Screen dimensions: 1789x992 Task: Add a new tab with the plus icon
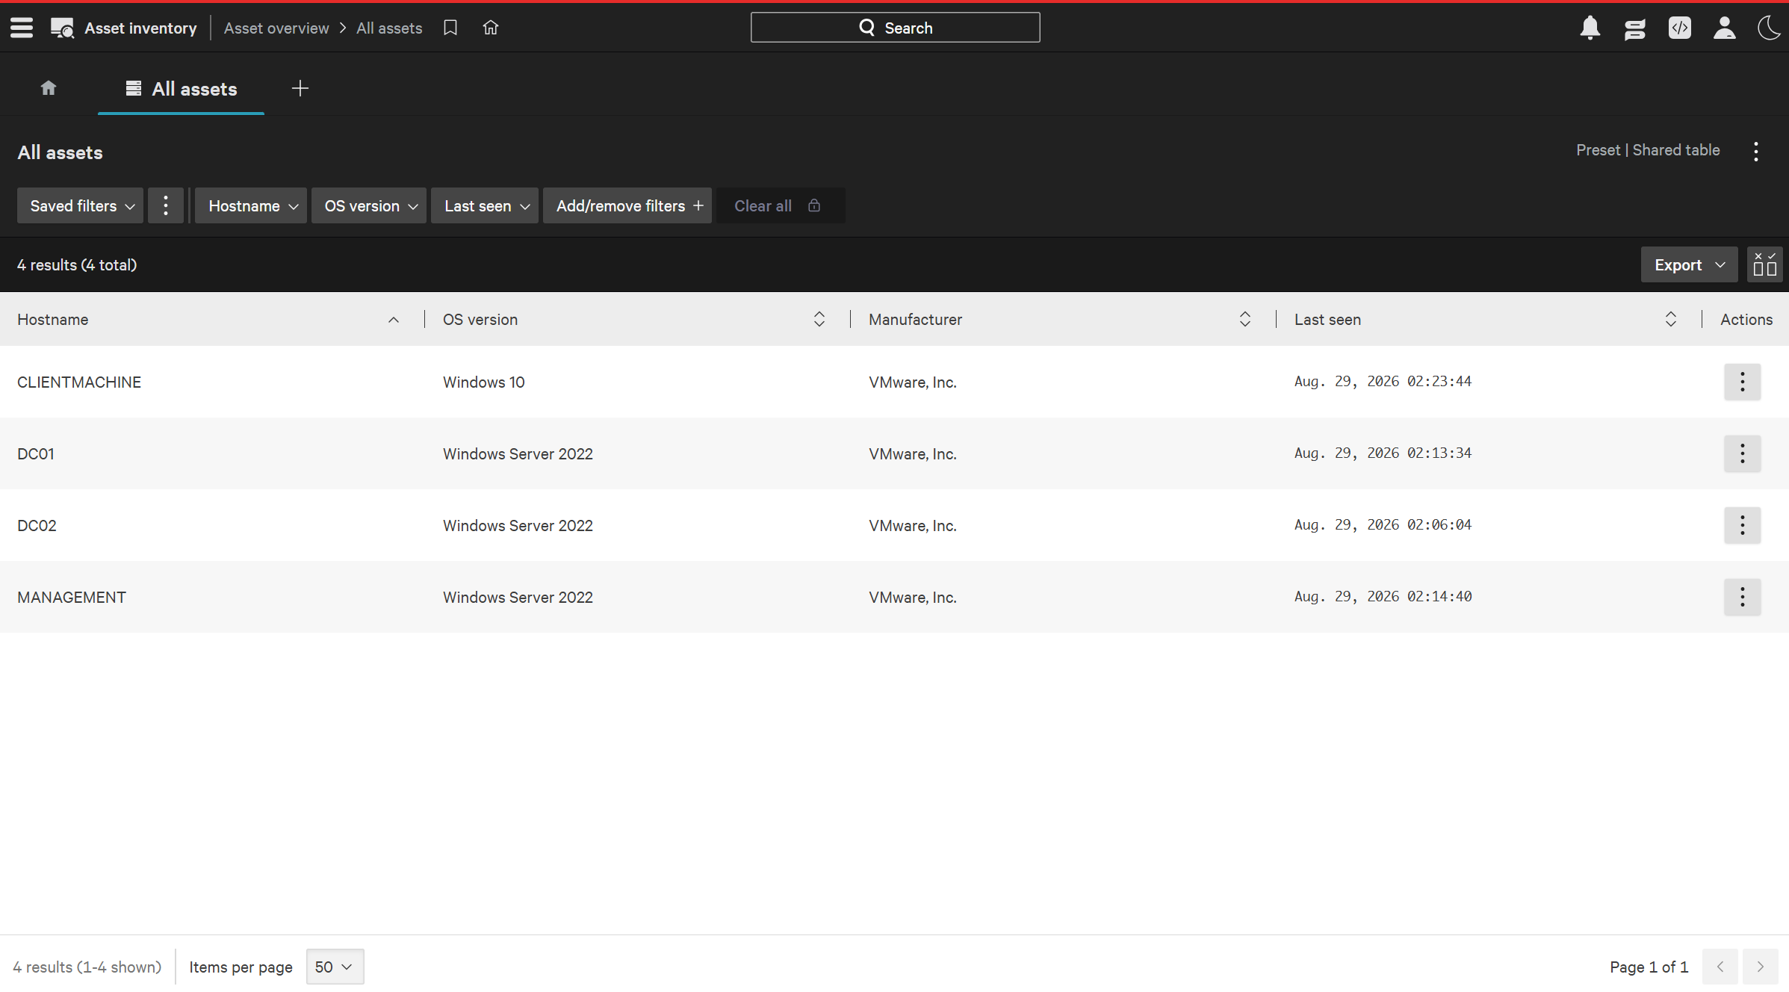tap(300, 88)
